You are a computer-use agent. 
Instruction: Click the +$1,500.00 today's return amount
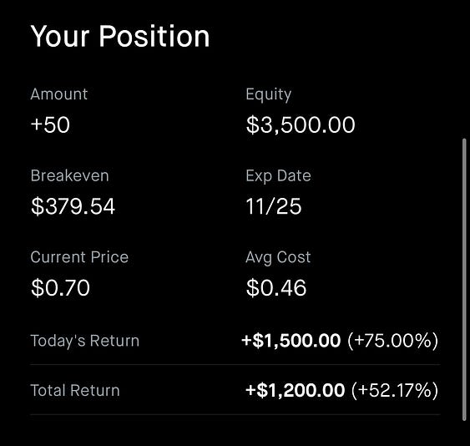[291, 341]
